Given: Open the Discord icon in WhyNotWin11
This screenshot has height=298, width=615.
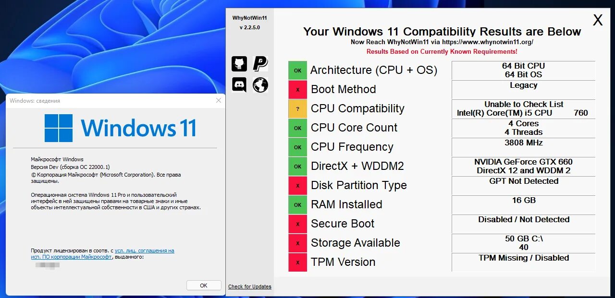Looking at the screenshot, I should (x=239, y=85).
